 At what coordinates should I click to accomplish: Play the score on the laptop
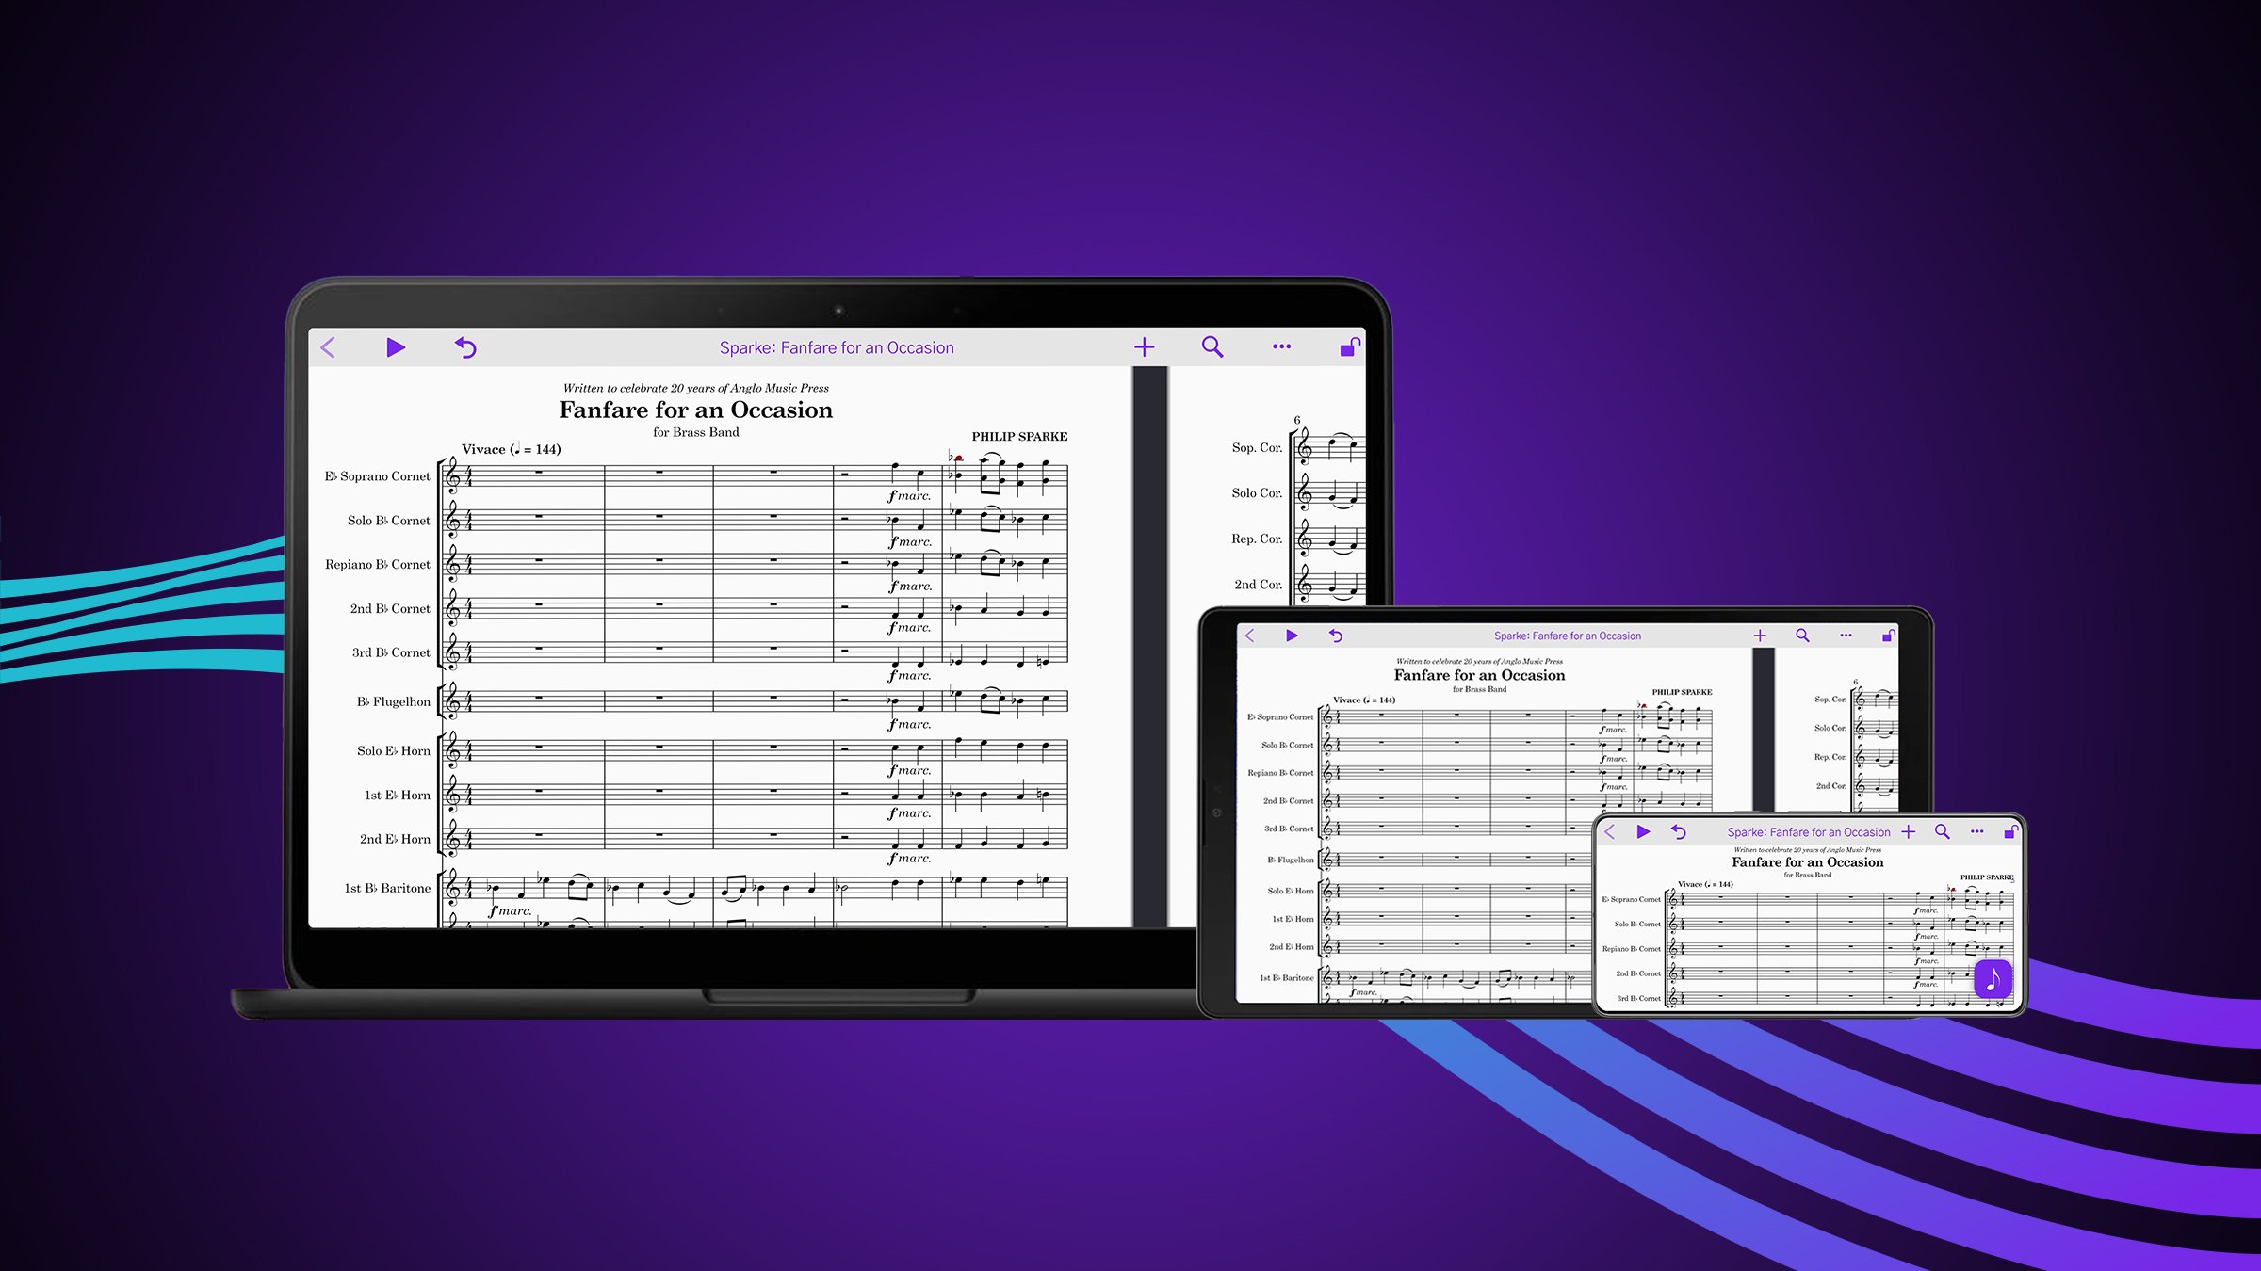point(396,347)
